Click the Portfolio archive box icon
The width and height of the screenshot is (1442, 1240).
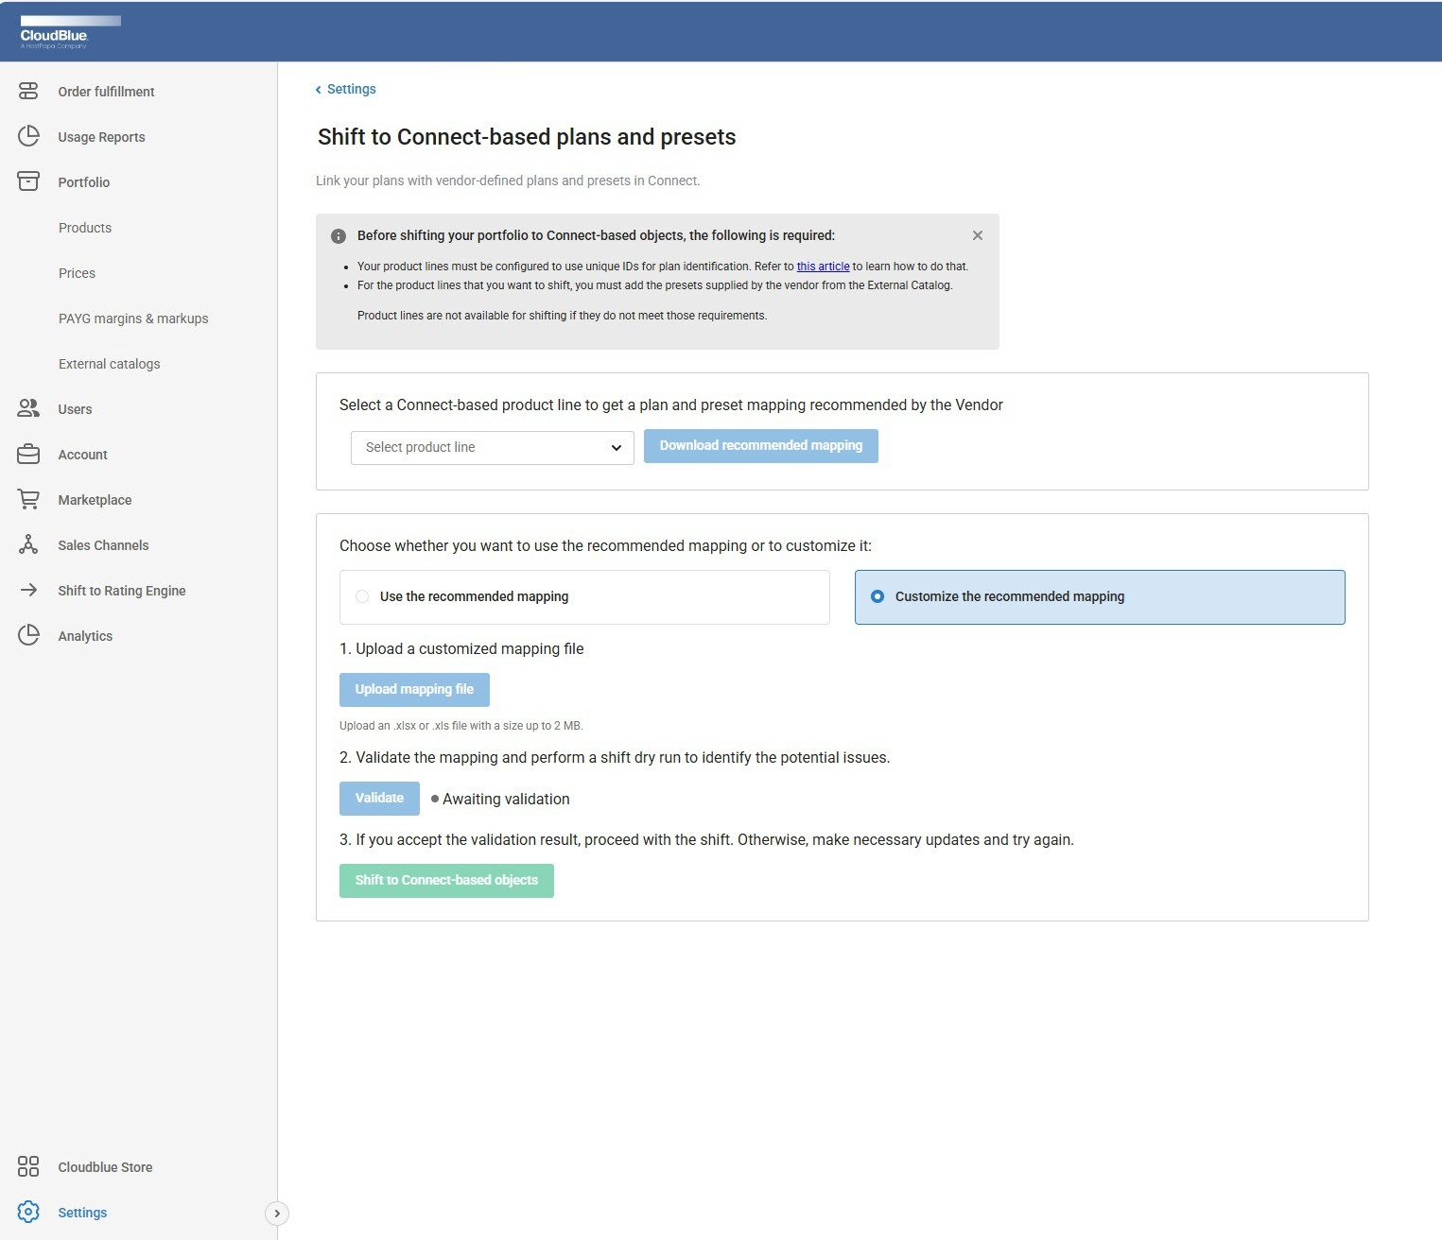click(x=28, y=181)
